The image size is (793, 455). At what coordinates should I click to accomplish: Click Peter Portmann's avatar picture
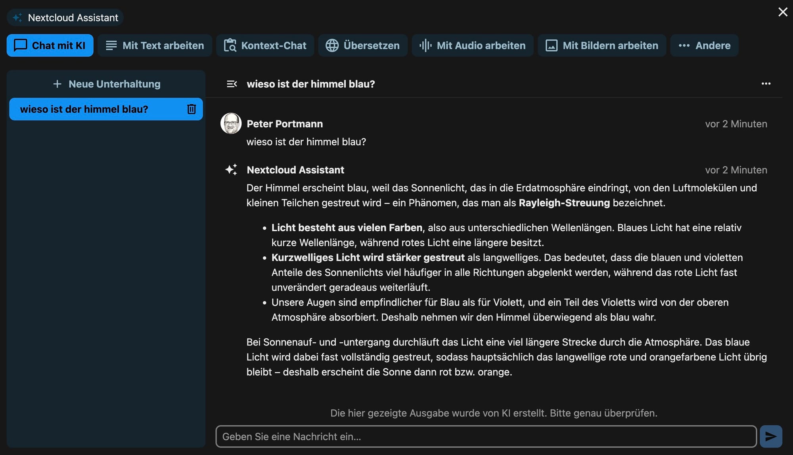click(x=231, y=123)
